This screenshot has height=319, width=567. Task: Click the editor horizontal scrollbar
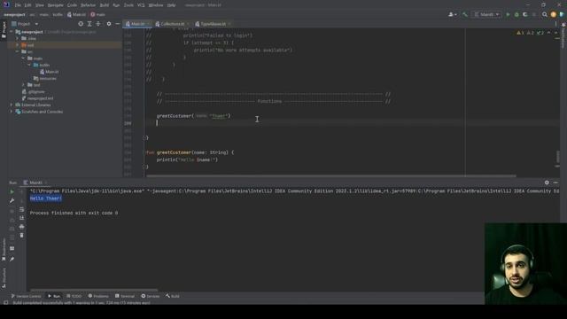tap(330, 176)
